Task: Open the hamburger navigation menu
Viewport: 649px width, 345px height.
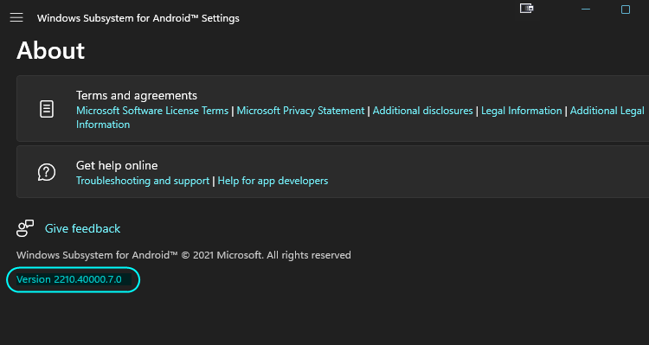Action: coord(16,18)
